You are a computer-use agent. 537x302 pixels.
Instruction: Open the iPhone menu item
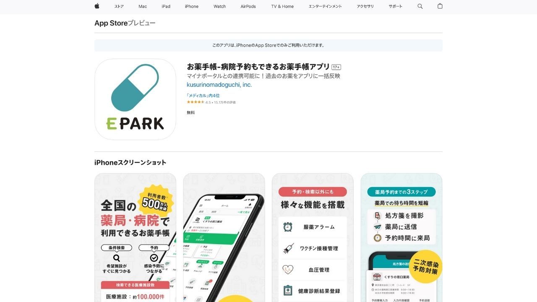pos(192,6)
